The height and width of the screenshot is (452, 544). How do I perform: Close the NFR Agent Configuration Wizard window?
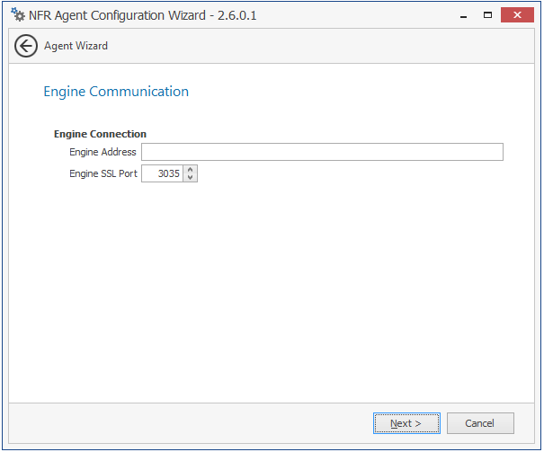(x=519, y=15)
